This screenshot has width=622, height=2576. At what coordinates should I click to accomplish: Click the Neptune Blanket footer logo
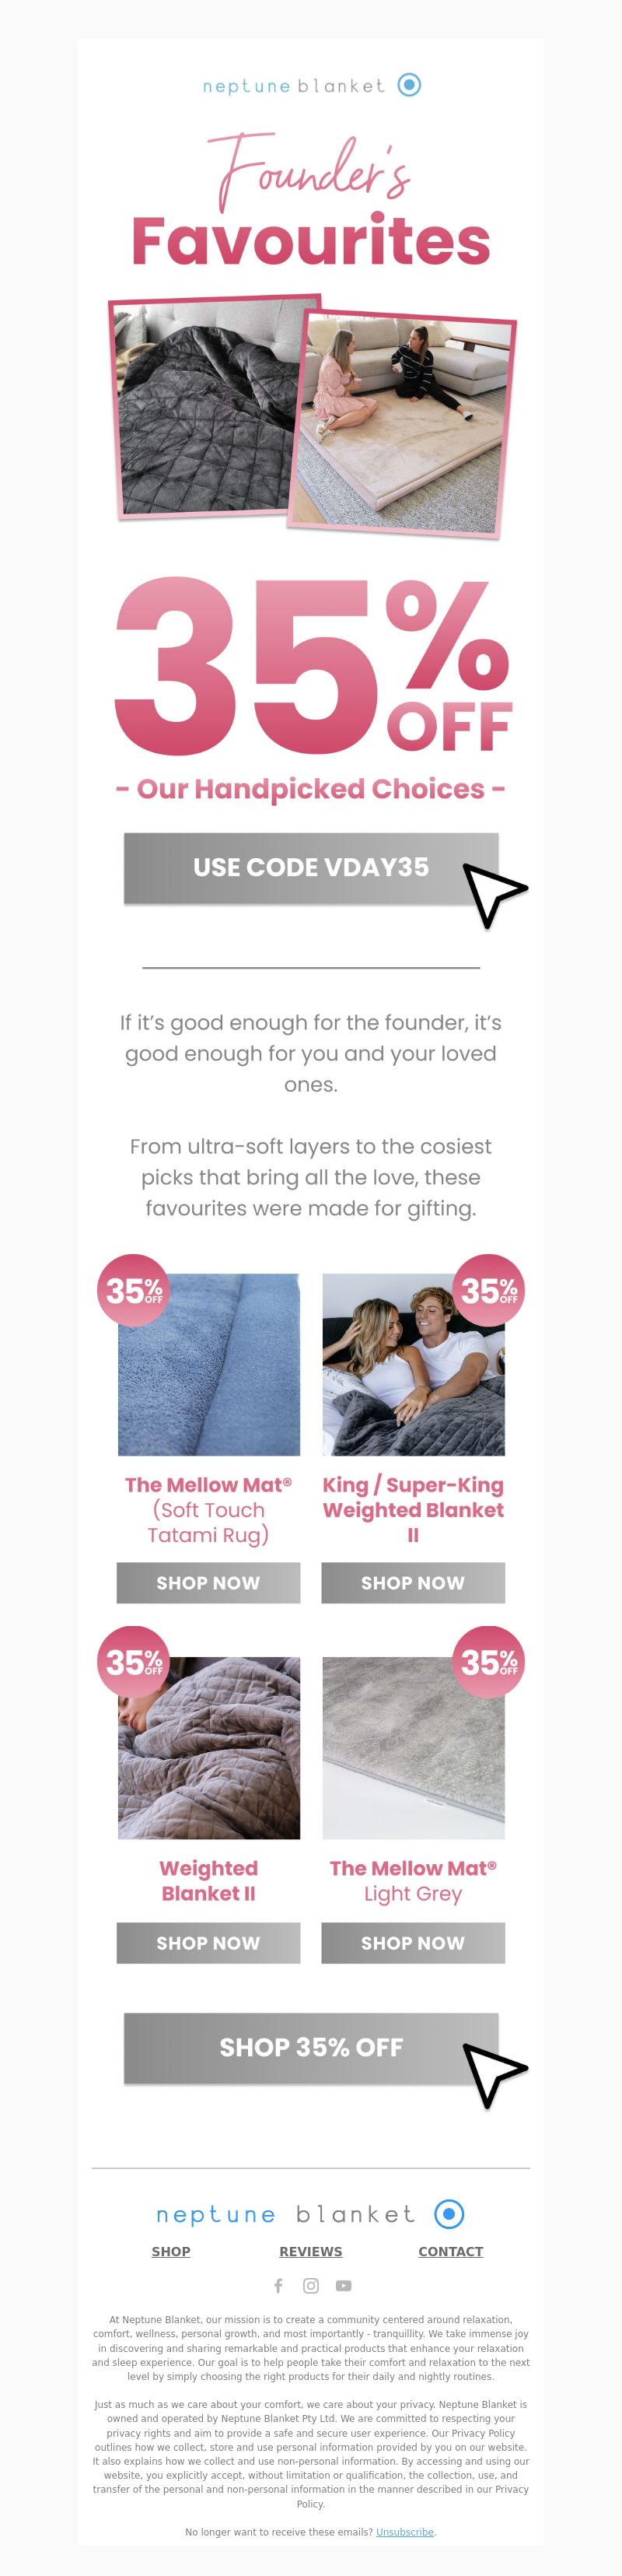click(311, 2214)
